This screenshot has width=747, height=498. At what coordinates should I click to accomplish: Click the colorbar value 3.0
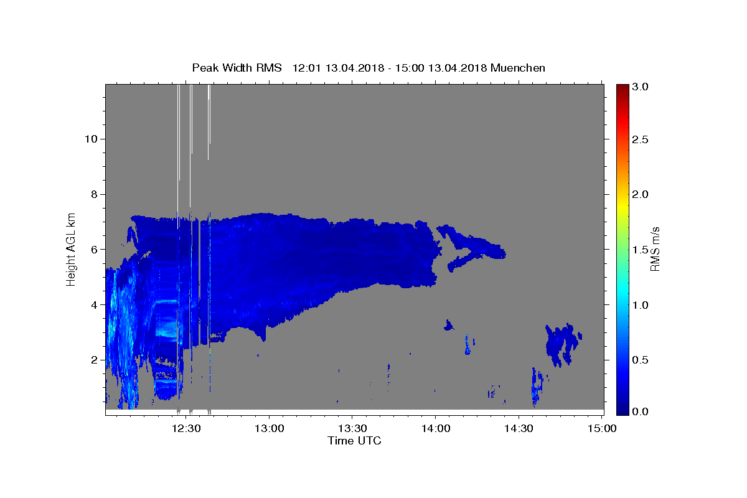tap(641, 87)
